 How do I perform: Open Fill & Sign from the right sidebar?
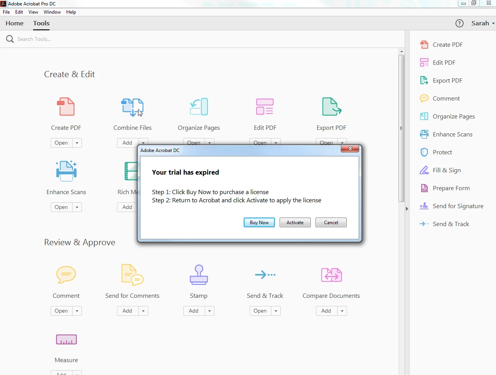pos(440,170)
